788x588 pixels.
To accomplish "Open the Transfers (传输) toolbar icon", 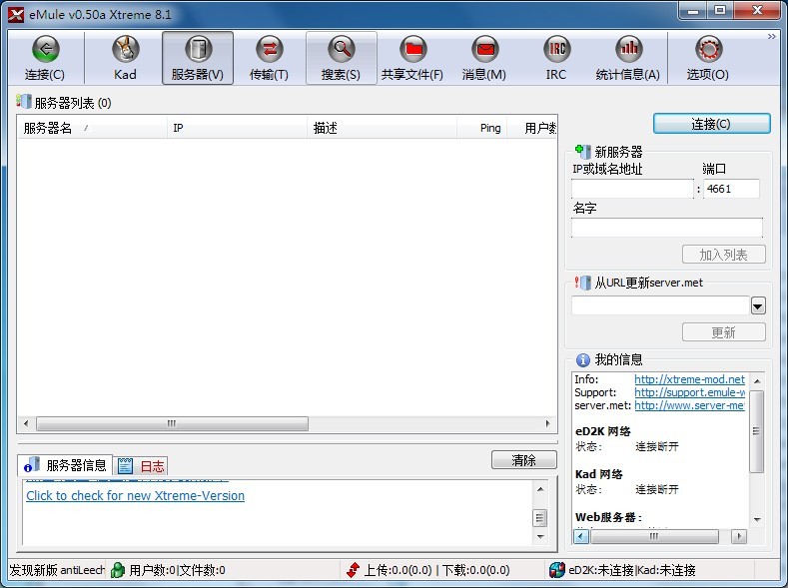I will pos(269,58).
